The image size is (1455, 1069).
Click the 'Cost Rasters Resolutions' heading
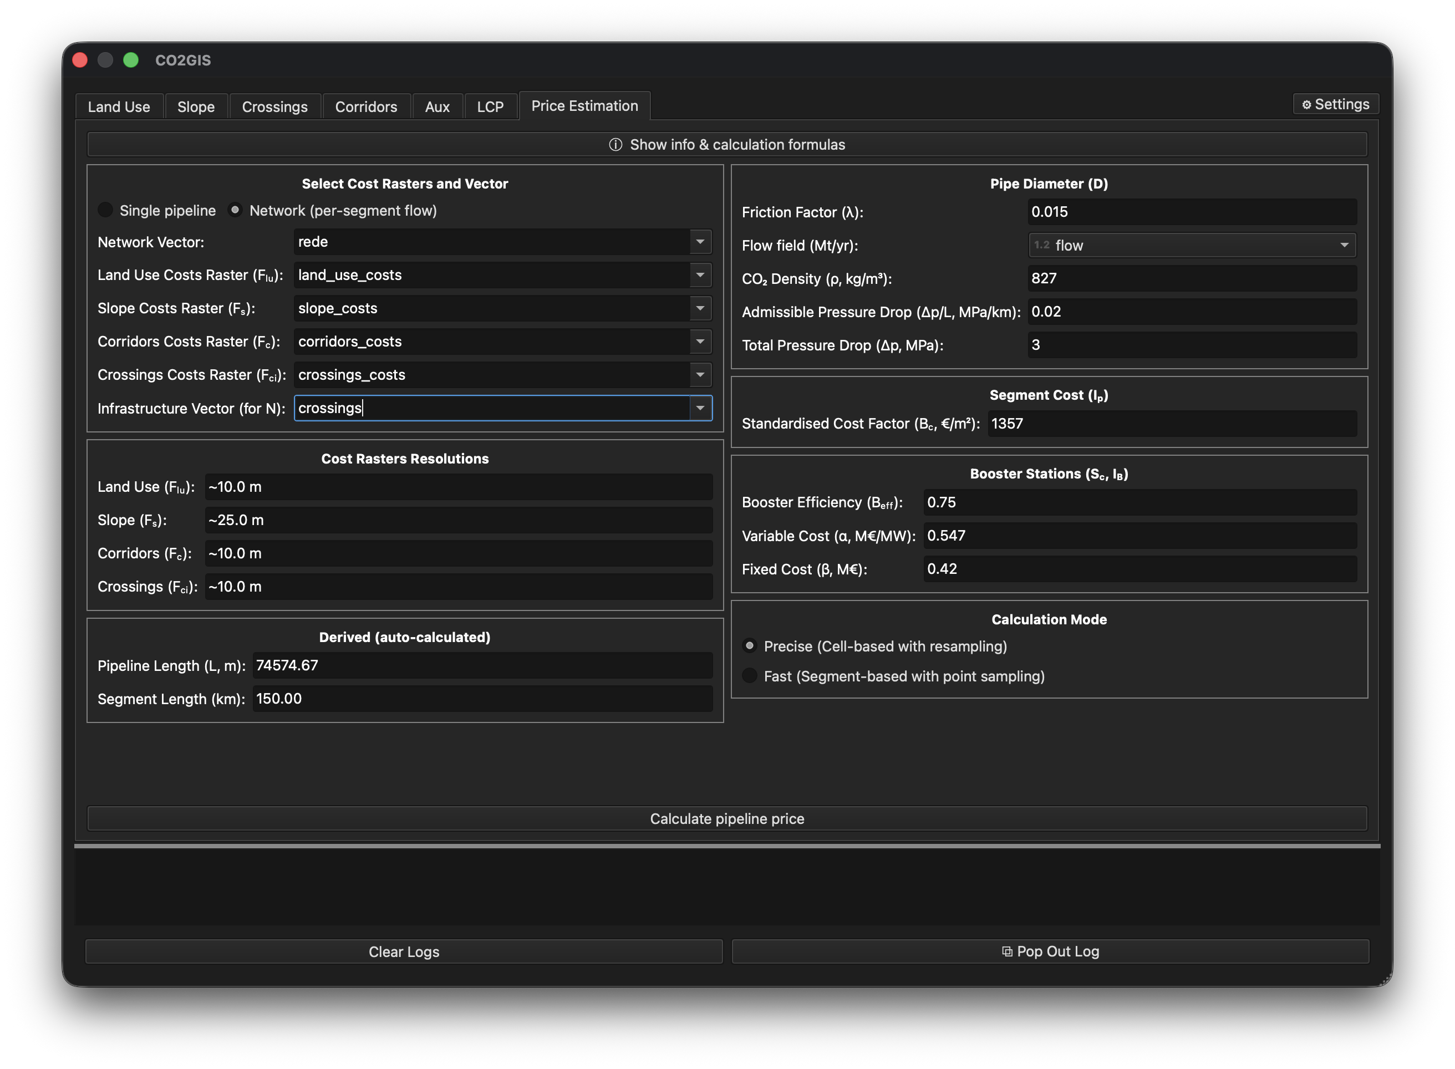pos(405,459)
